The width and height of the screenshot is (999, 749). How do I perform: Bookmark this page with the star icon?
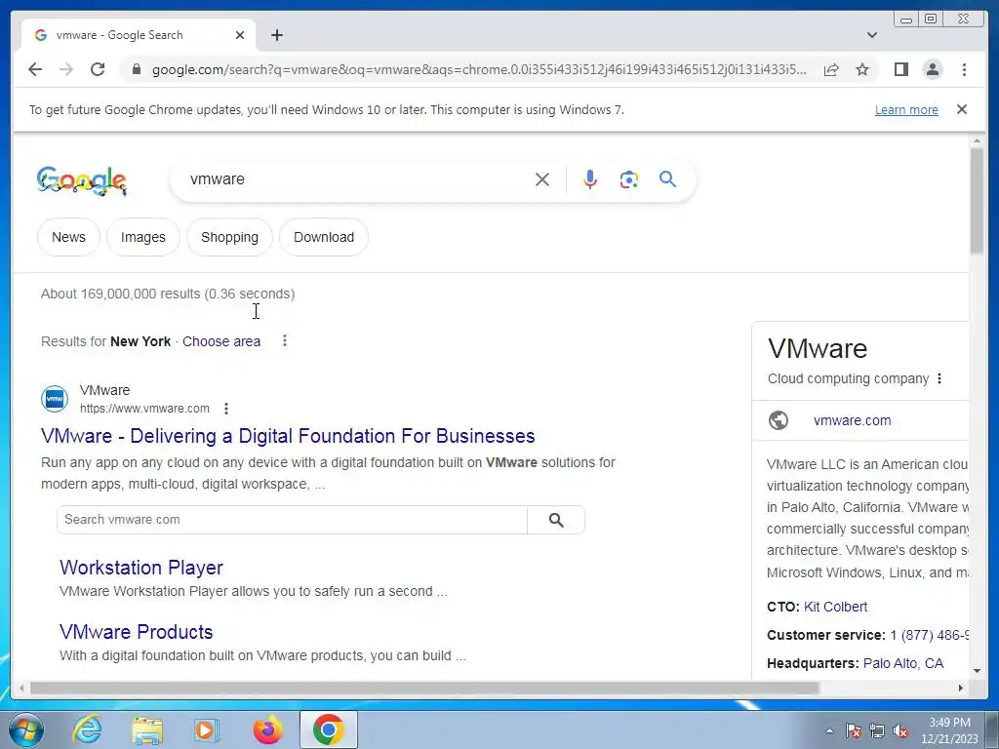click(862, 69)
